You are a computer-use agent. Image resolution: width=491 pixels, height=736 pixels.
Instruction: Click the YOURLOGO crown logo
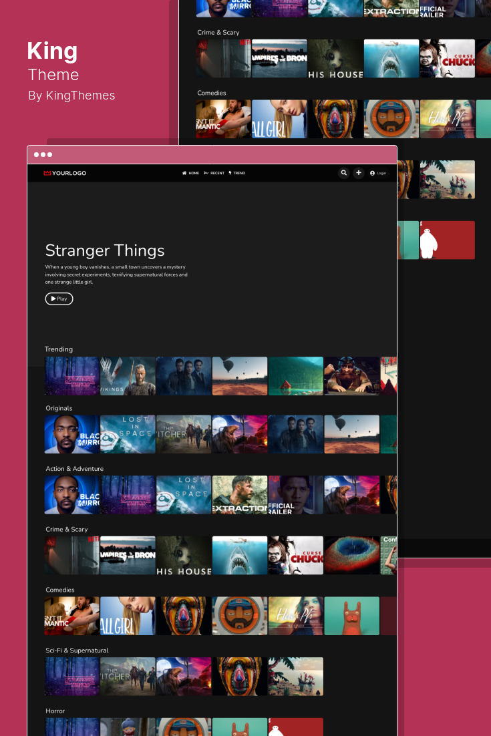65,173
